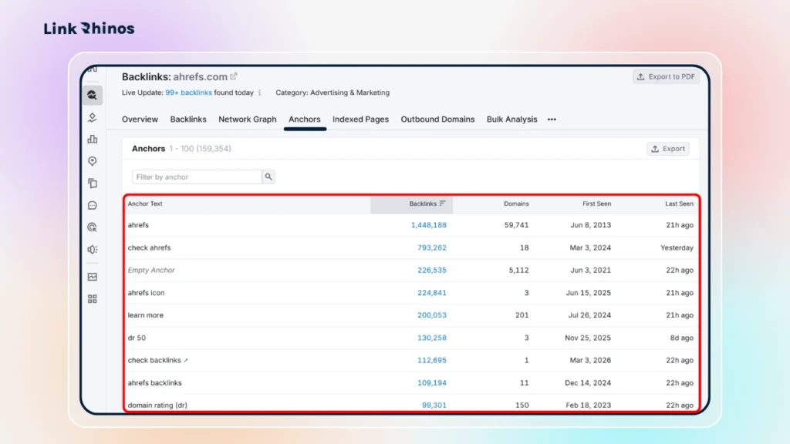This screenshot has width=790, height=444.
Task: Open 109,194 backlinks for ahrefs backlinks
Action: 432,382
